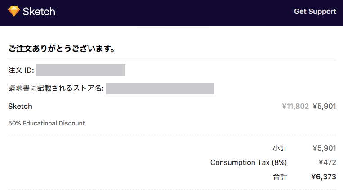This screenshot has height=196, width=343.
Task: Click the Consumption Tax (8%) label
Action: pos(249,163)
